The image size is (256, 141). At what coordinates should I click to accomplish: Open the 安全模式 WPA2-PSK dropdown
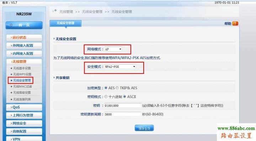120,67
